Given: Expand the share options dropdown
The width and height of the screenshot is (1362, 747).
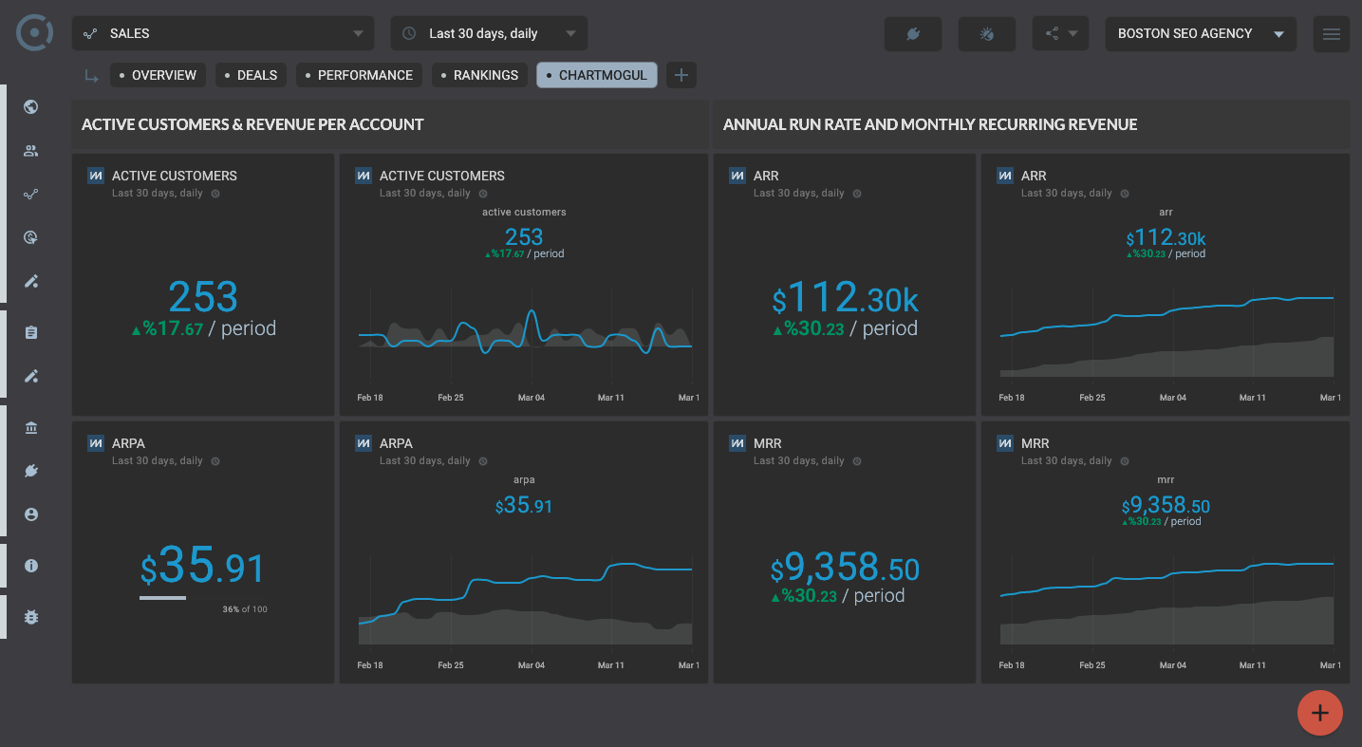Looking at the screenshot, I should [1060, 33].
